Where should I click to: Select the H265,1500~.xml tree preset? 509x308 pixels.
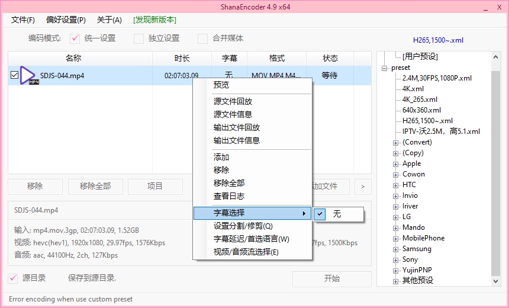[x=427, y=121]
